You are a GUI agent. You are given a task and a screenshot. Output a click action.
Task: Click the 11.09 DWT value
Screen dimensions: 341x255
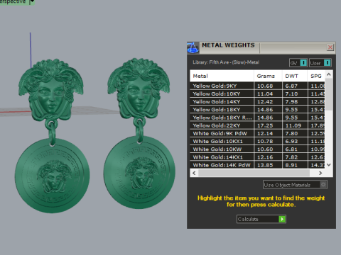[x=293, y=125]
